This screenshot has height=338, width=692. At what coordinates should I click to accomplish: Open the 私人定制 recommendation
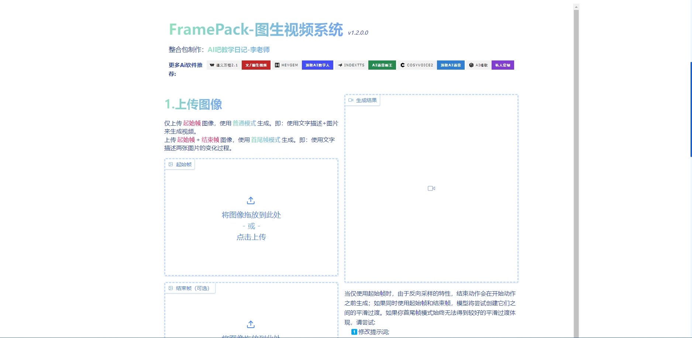pyautogui.click(x=502, y=65)
